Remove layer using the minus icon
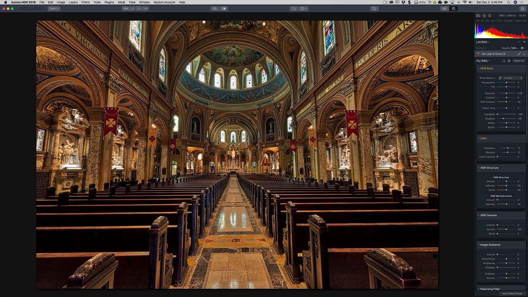 click(x=519, y=42)
